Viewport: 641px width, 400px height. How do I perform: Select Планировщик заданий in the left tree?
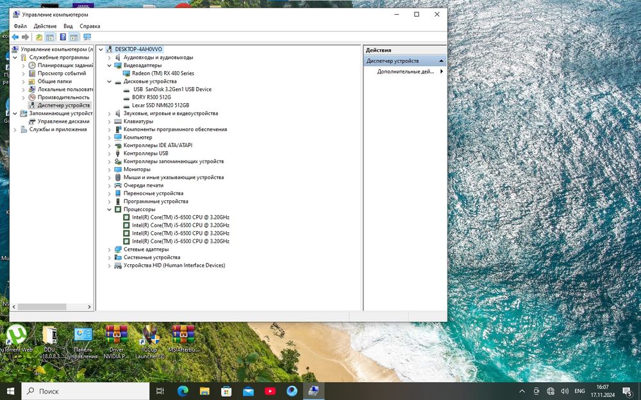pos(65,65)
